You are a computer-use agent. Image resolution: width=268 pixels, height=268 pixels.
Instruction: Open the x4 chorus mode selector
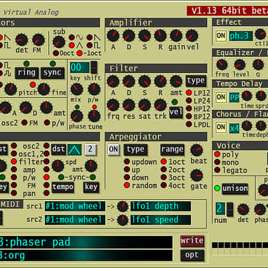234,128
